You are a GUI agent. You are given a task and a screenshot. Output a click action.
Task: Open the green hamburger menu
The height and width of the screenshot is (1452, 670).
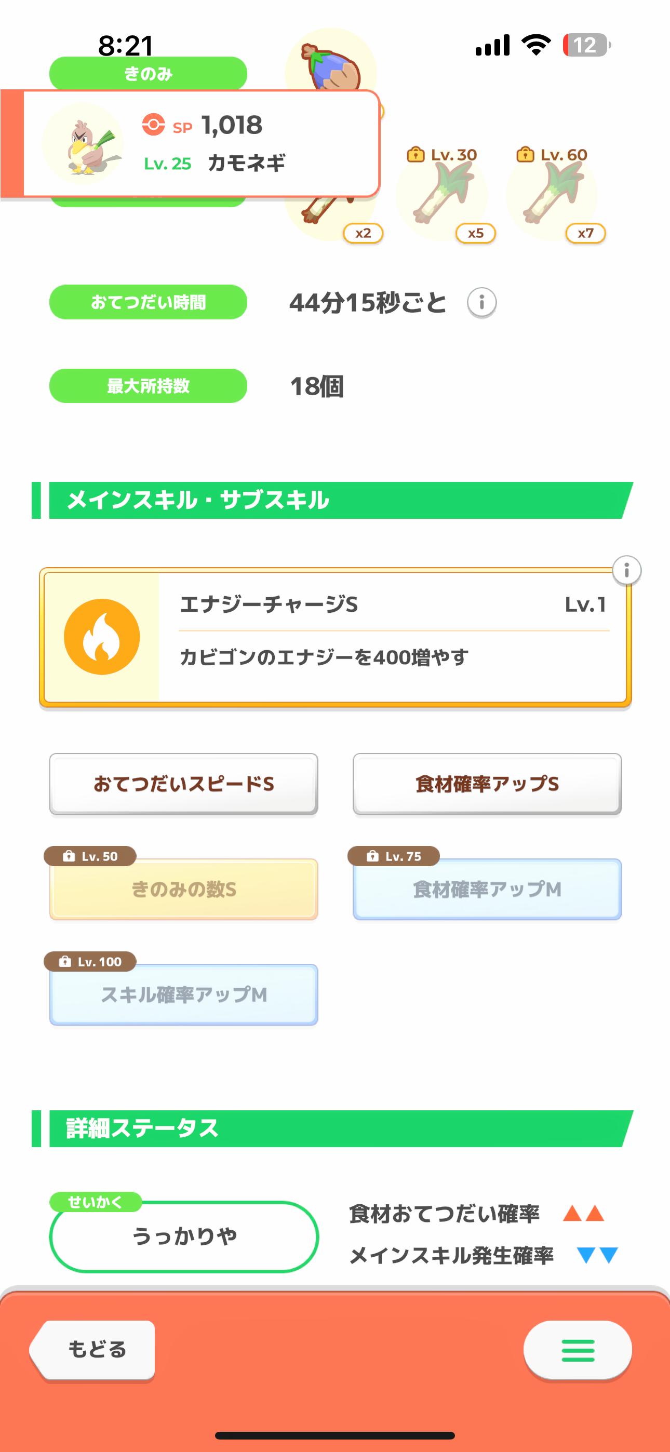pyautogui.click(x=578, y=1350)
